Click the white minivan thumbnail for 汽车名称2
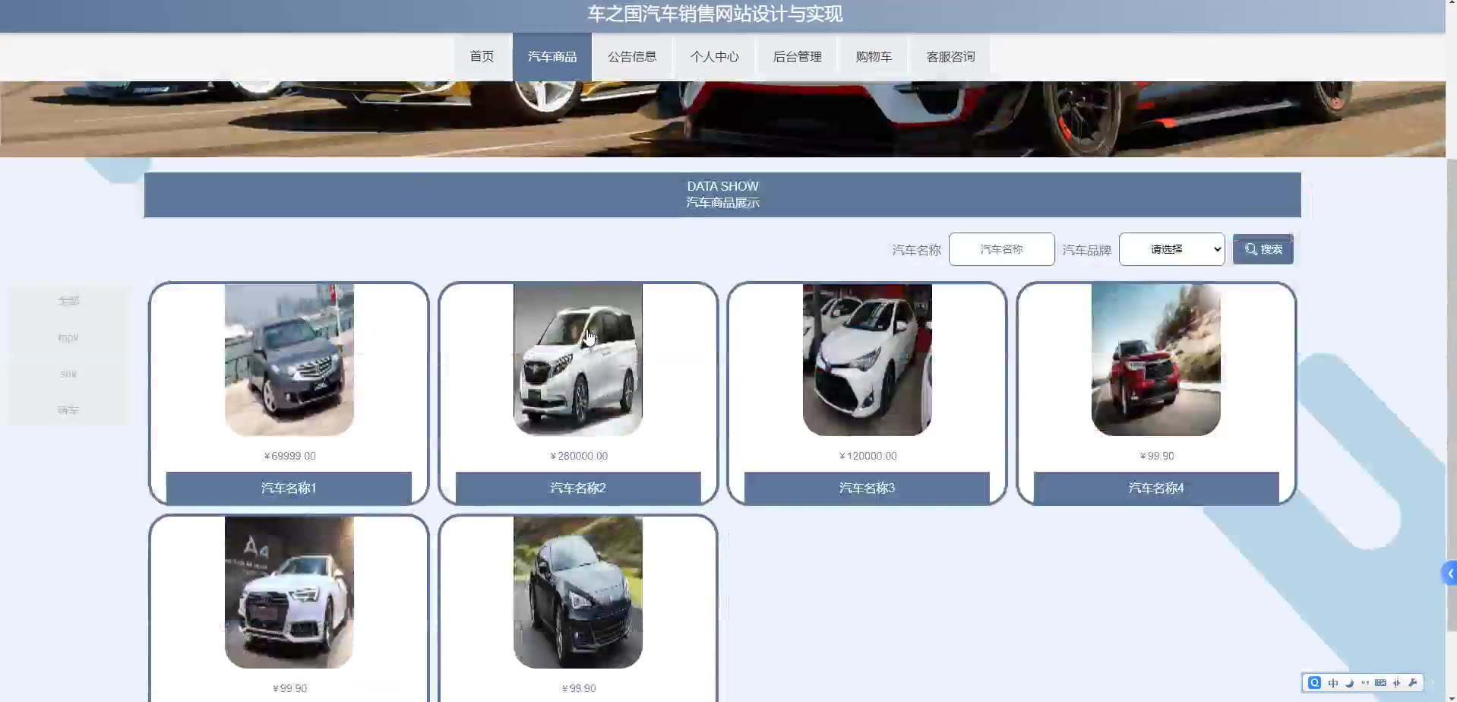 tap(578, 360)
